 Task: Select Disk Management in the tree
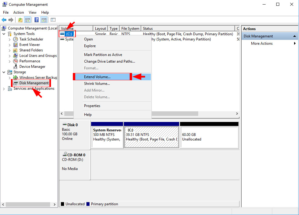click(x=34, y=83)
